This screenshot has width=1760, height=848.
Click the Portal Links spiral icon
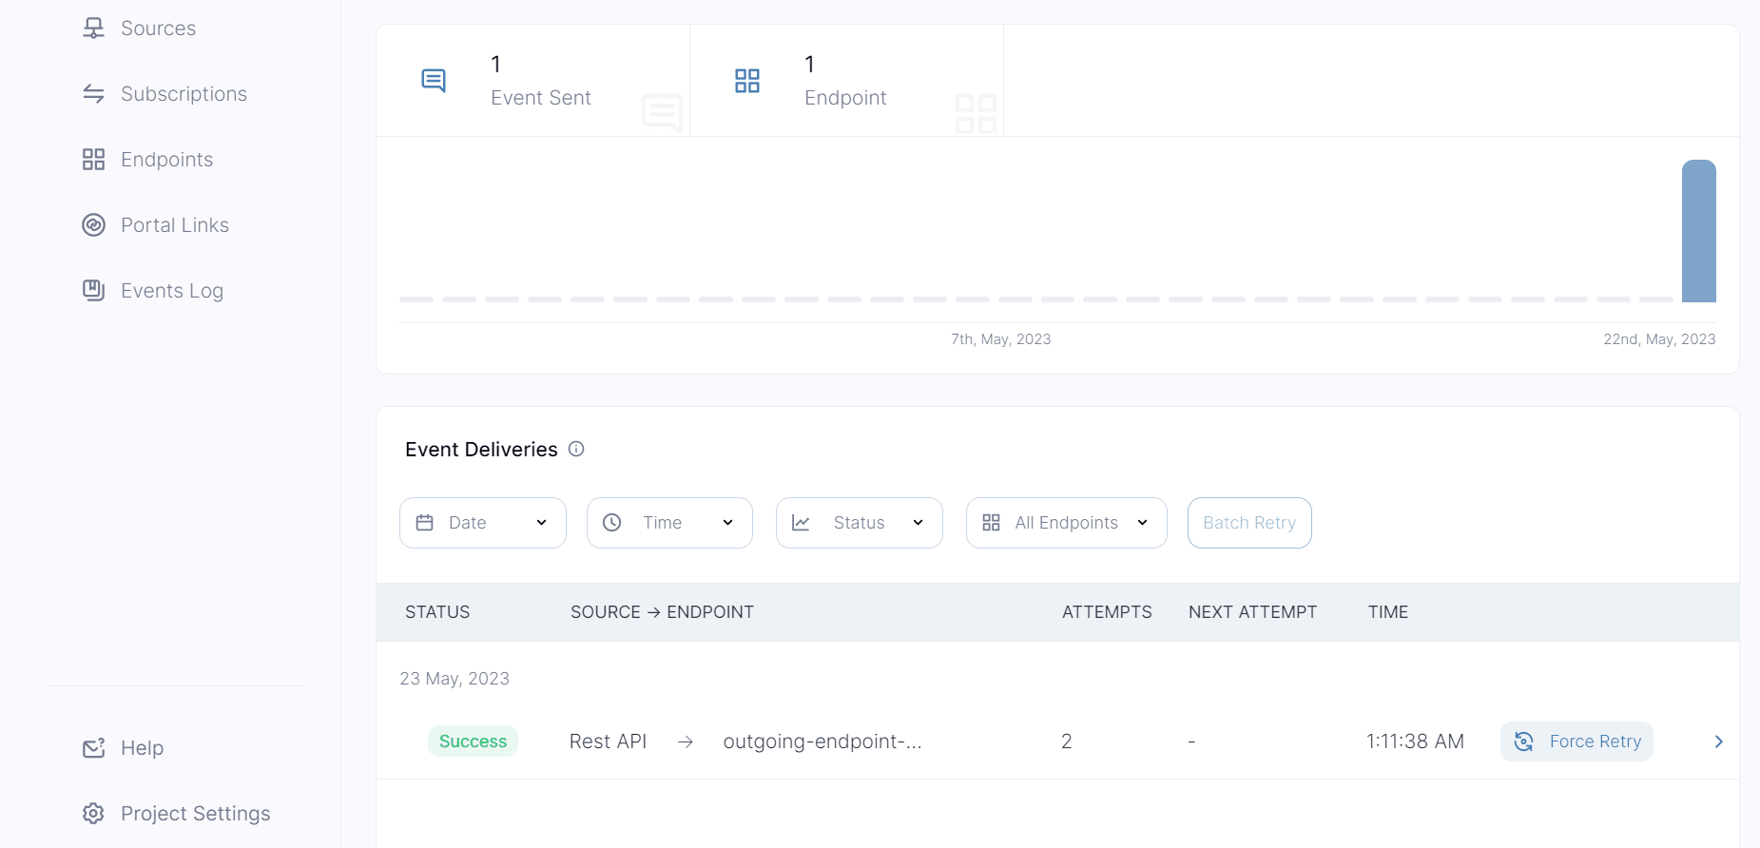pyautogui.click(x=93, y=225)
